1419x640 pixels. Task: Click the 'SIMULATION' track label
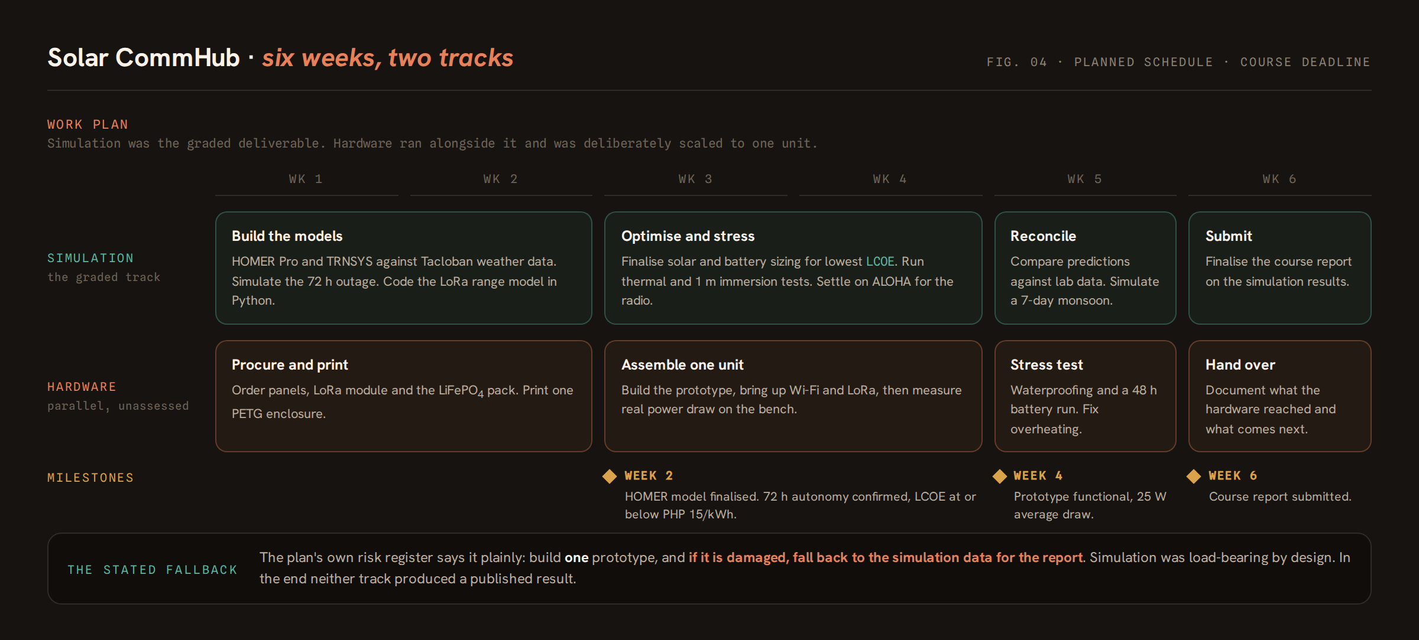click(90, 258)
